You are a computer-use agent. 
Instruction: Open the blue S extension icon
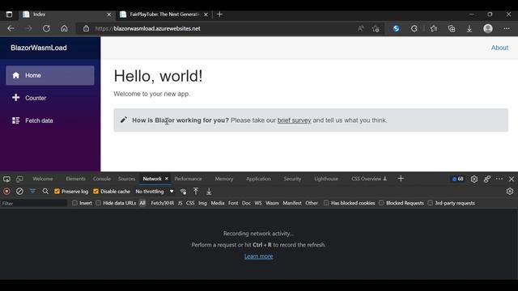[396, 29]
